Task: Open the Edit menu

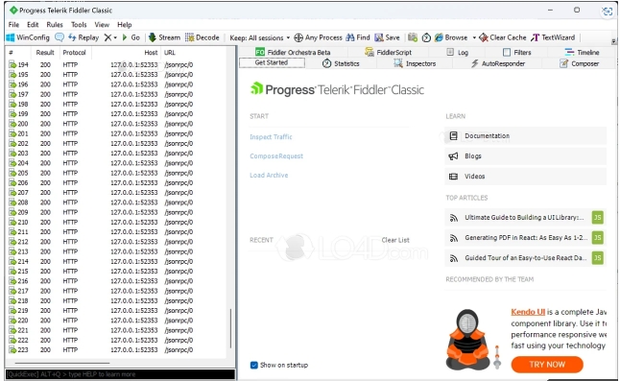Action: (33, 25)
